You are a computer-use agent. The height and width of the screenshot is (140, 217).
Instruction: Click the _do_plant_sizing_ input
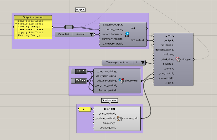pos(107,81)
